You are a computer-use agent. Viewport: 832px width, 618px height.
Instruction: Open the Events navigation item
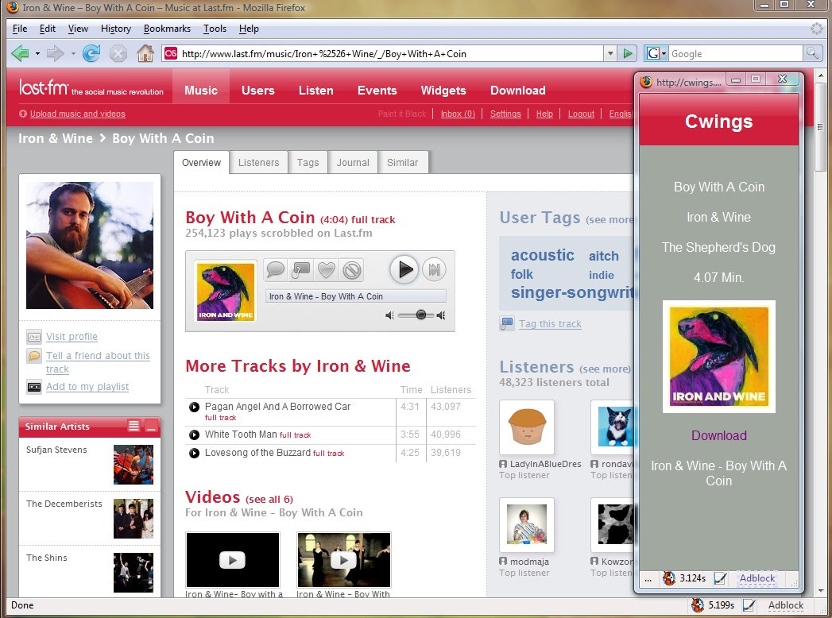click(377, 91)
